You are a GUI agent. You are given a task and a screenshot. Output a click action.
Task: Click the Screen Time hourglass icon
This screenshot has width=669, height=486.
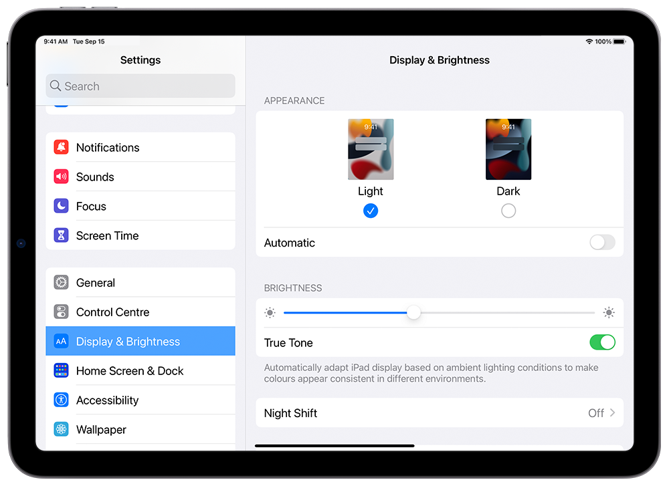[61, 235]
